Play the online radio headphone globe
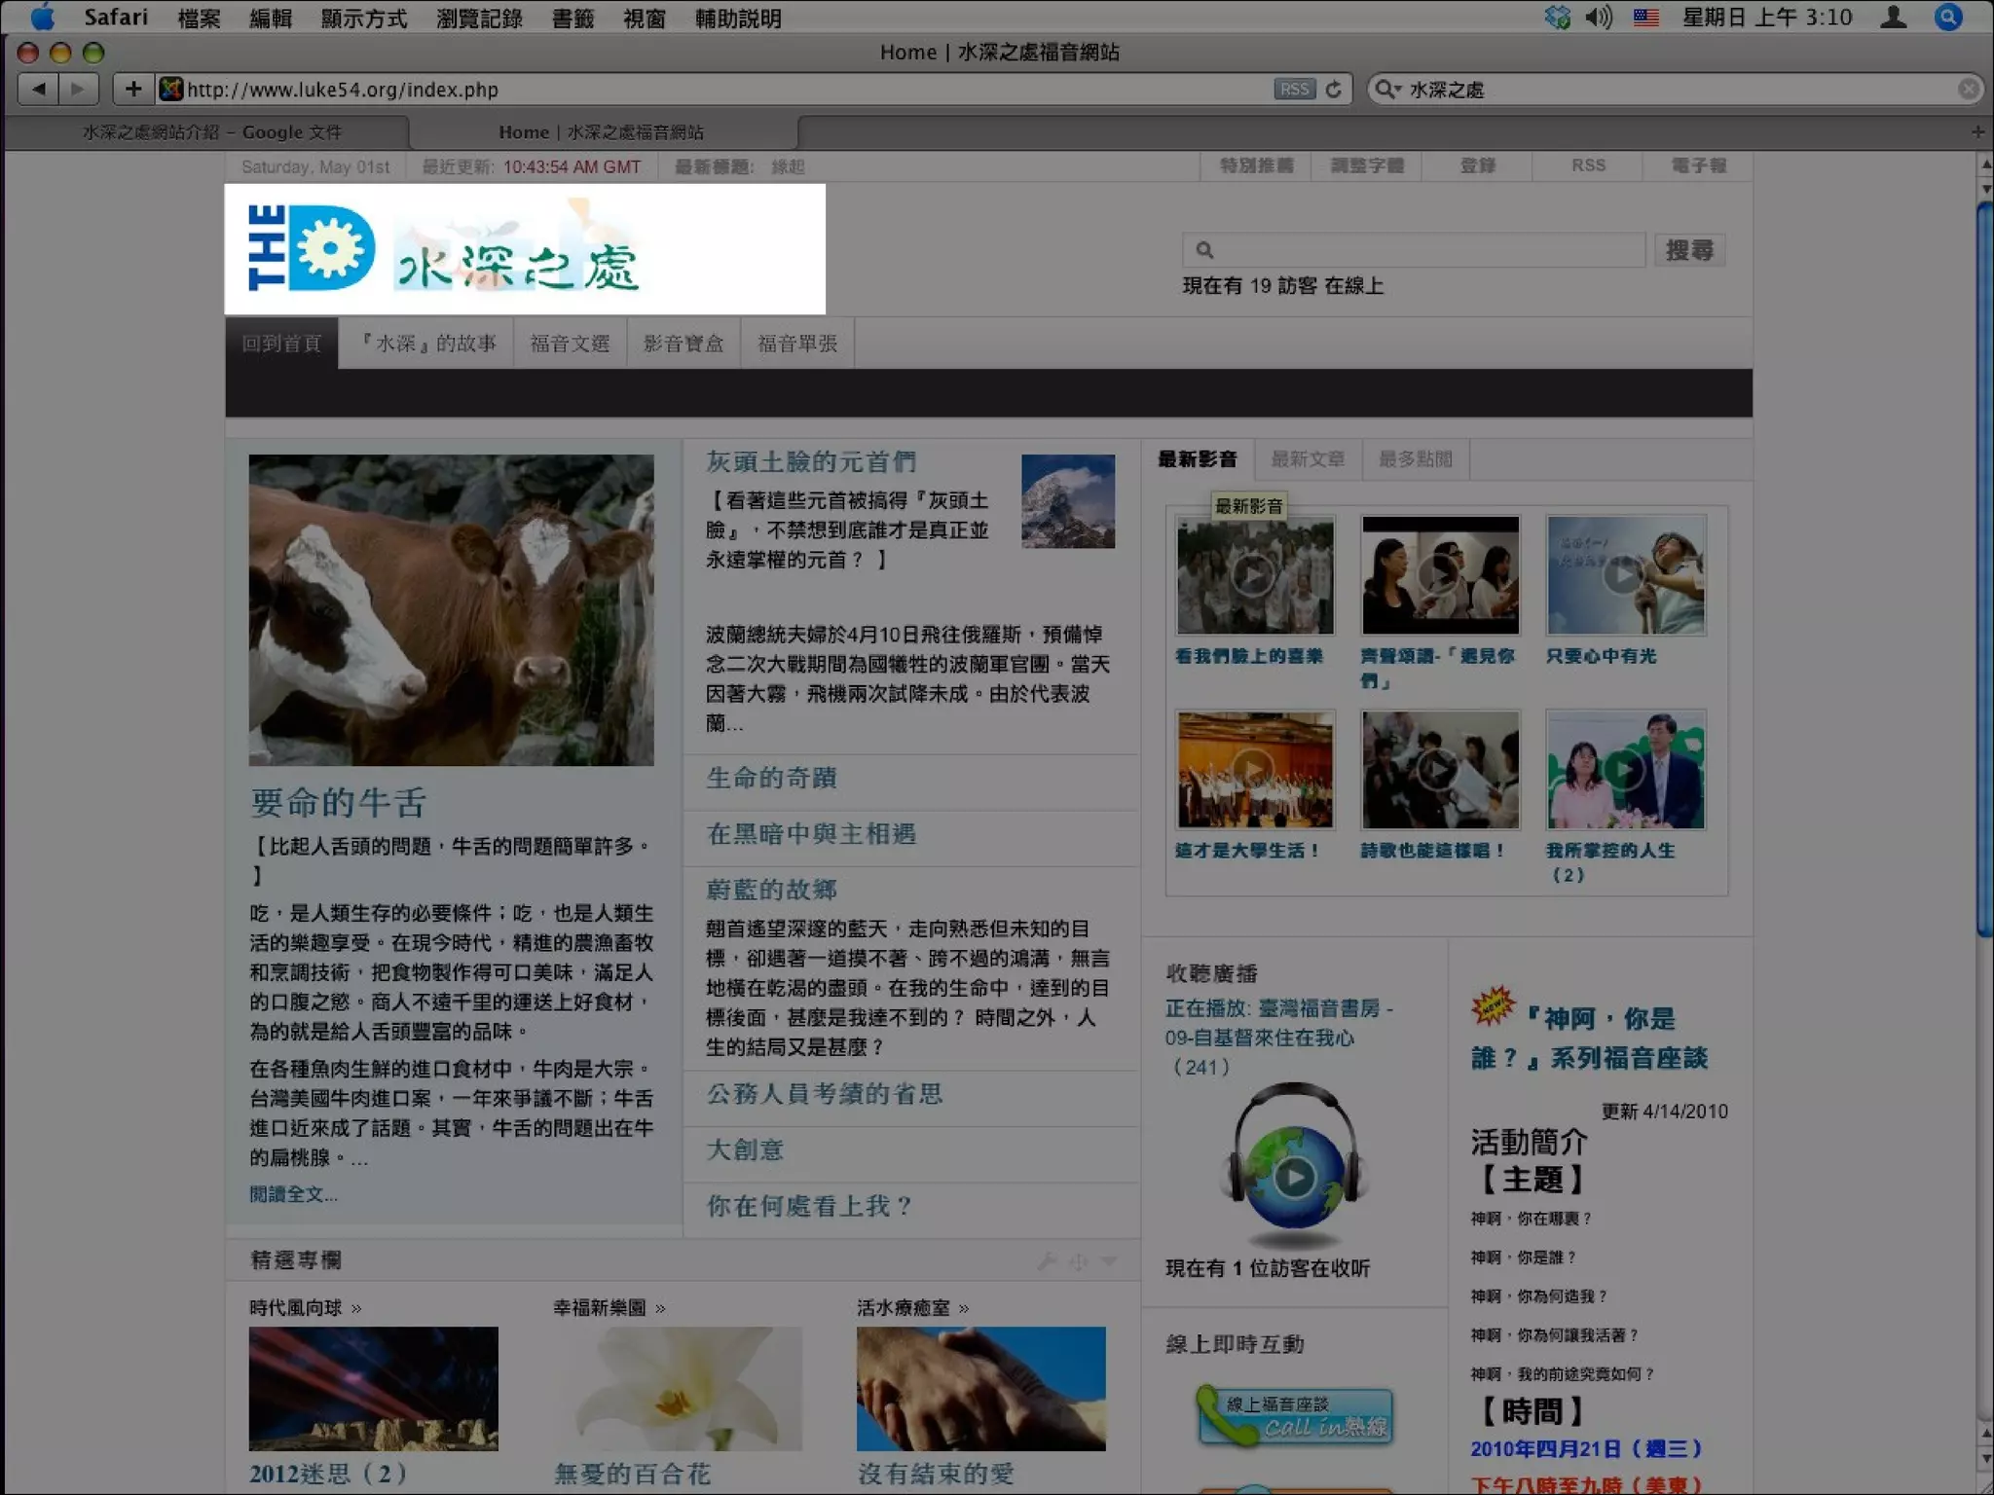Image resolution: width=1994 pixels, height=1495 pixels. pos(1294,1178)
